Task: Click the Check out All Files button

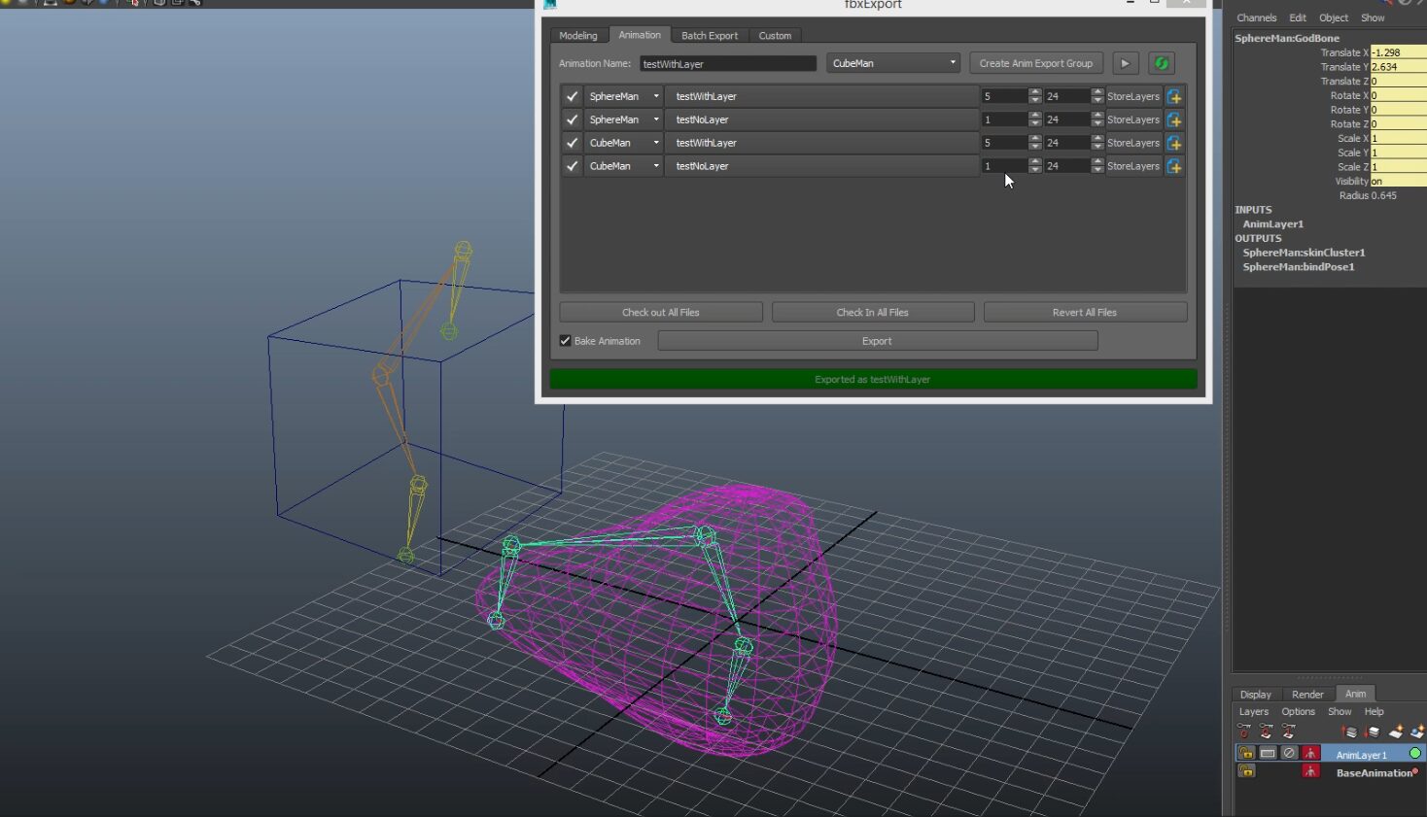Action: point(660,312)
